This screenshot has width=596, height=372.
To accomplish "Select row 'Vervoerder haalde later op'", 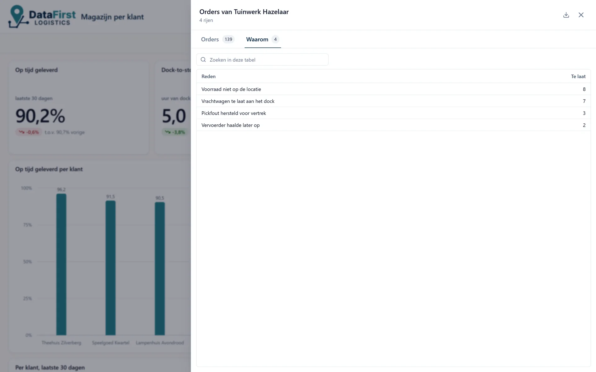I will [x=393, y=125].
